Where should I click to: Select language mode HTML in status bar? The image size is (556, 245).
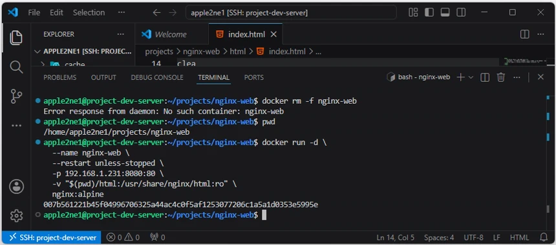[520, 237]
